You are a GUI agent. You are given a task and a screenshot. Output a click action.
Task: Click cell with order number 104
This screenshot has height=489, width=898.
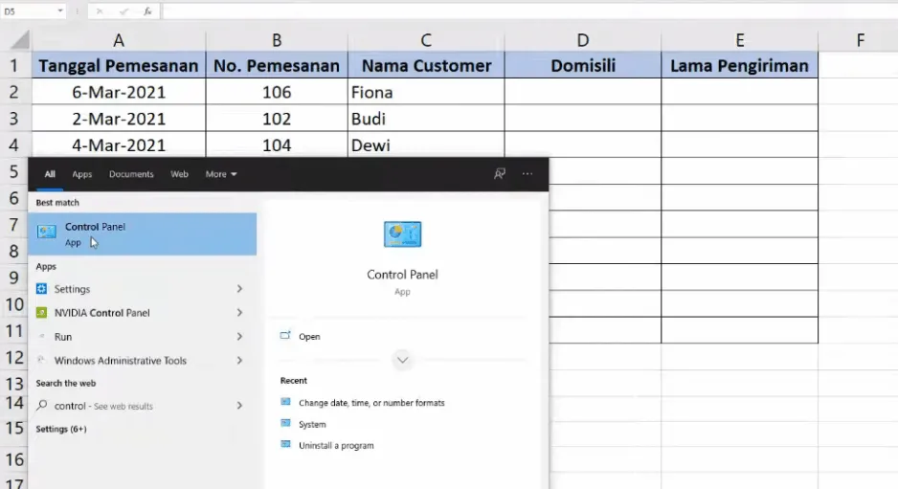point(277,144)
